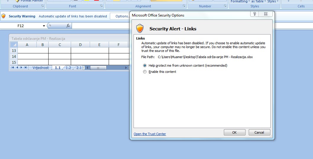Open the Format as Table dropdown

click(259, 1)
